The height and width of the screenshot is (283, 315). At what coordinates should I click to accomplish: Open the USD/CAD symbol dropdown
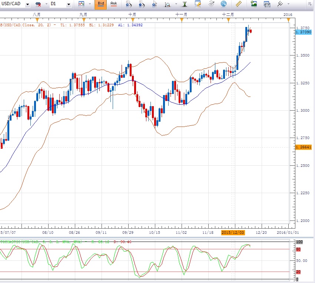(27, 5)
